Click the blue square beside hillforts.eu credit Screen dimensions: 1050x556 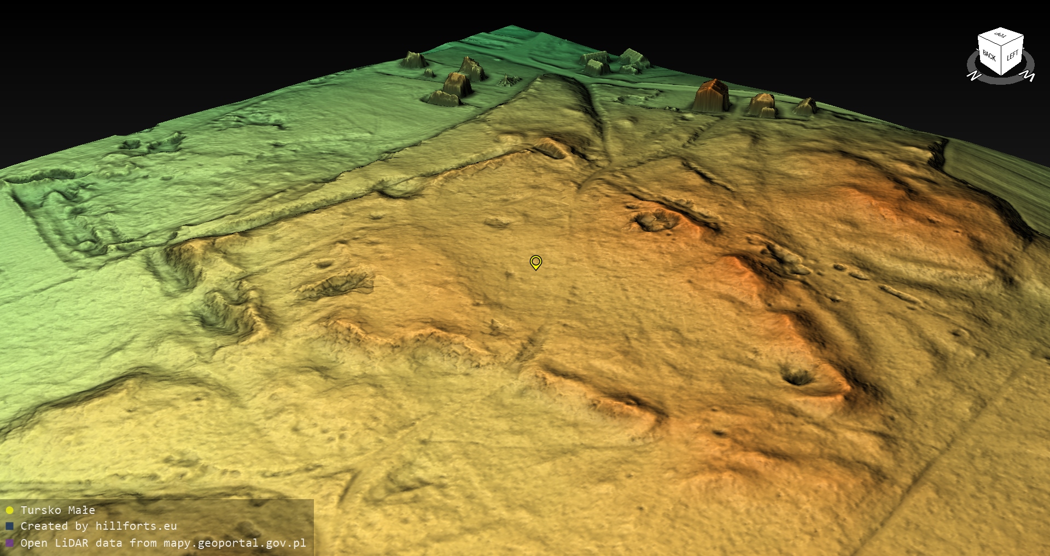(9, 526)
